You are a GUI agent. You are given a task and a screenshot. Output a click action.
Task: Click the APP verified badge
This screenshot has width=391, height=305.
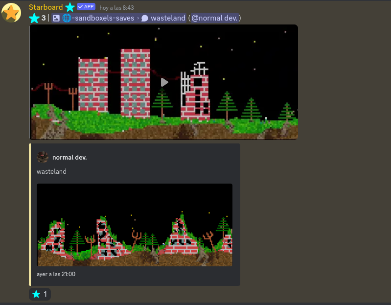86,7
